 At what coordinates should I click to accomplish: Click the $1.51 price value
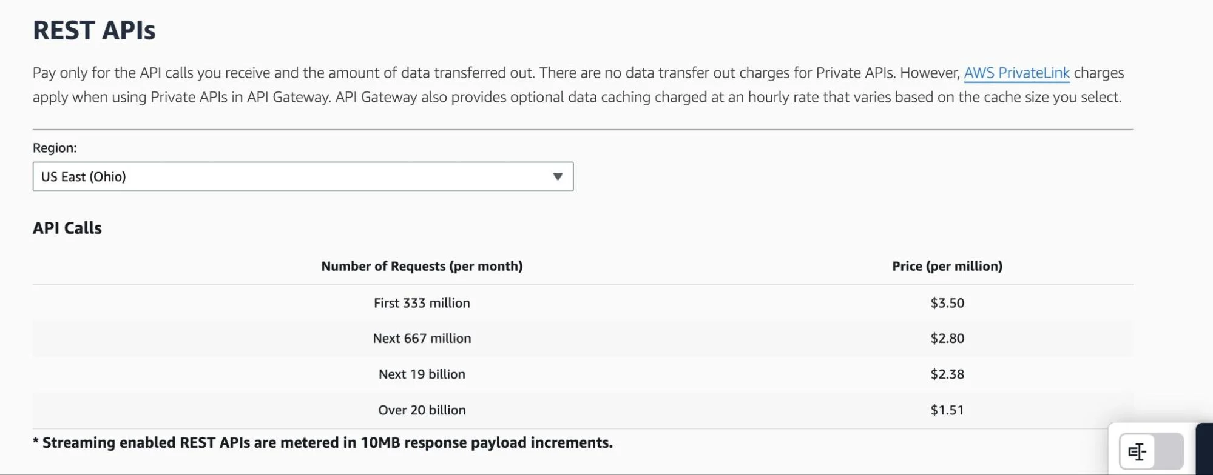click(x=947, y=410)
